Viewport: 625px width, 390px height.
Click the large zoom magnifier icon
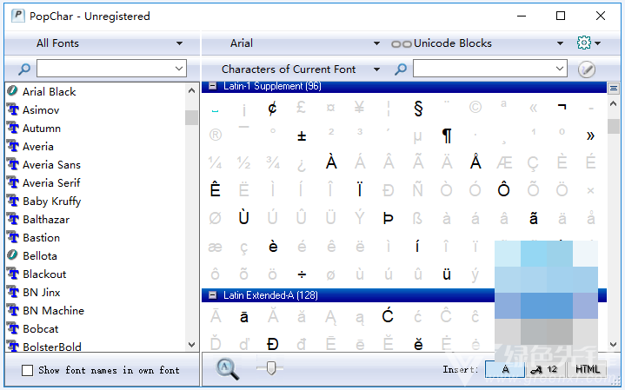point(227,369)
